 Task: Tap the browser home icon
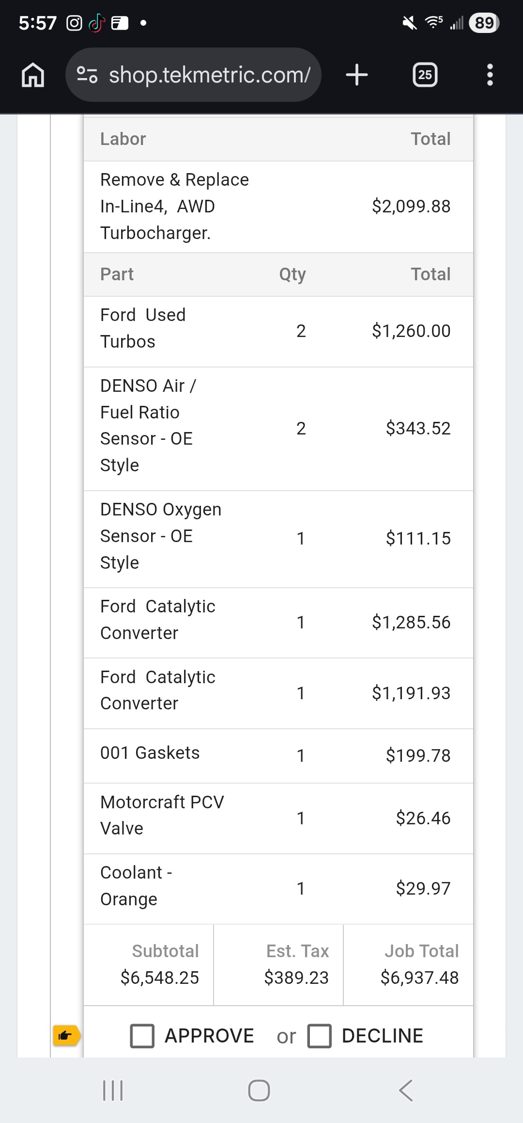click(33, 75)
